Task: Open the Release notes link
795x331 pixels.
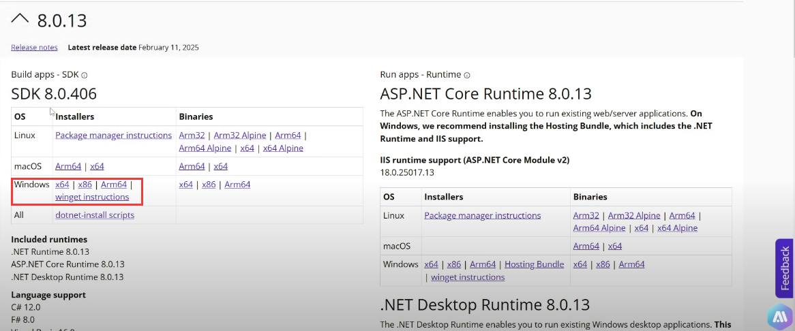Action: 35,48
